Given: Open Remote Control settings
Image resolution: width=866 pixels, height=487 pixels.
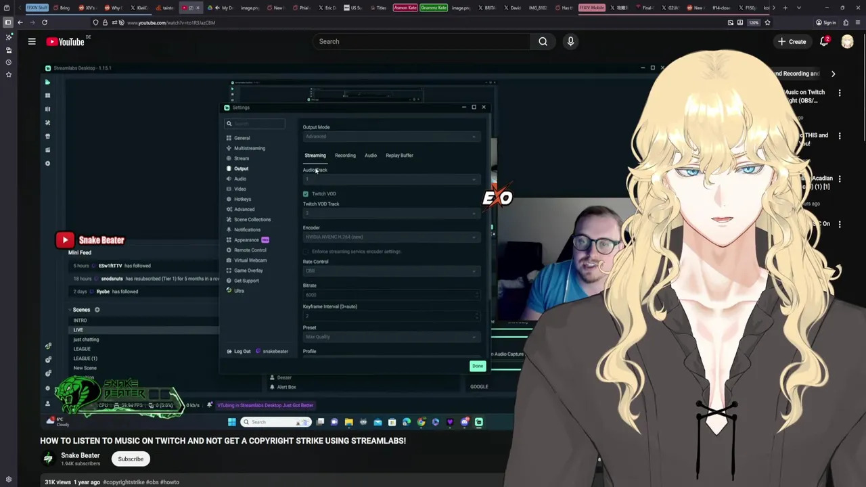Looking at the screenshot, I should 250,250.
